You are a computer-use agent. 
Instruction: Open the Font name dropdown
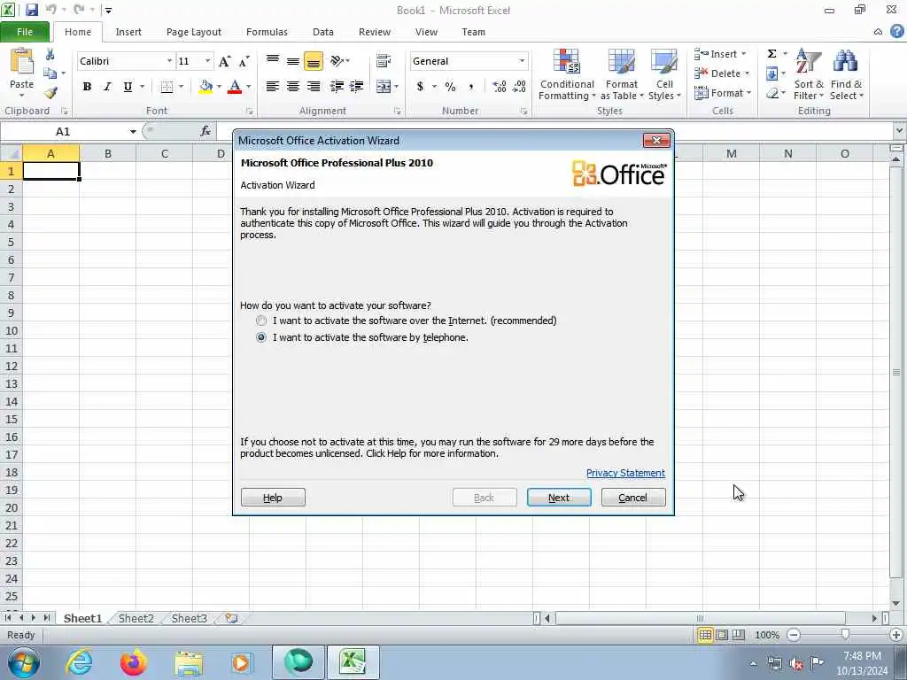[169, 61]
